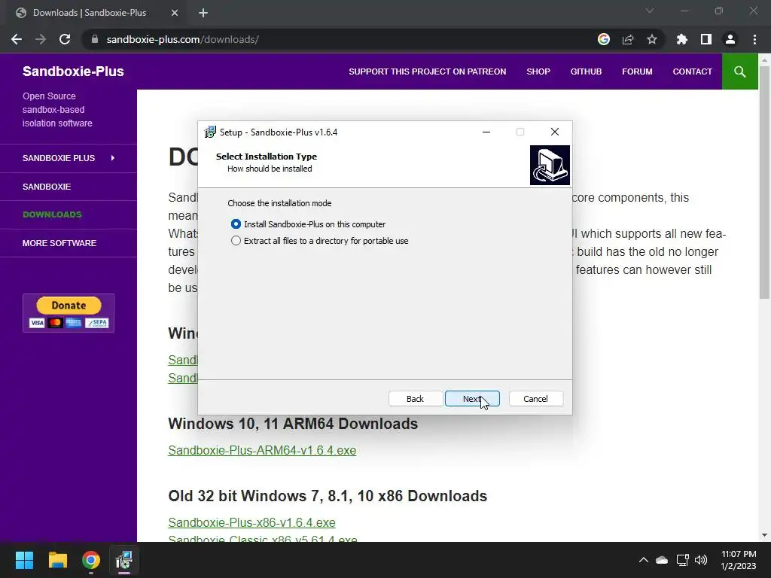Open a new Chrome tab
The height and width of the screenshot is (578, 771).
click(203, 13)
